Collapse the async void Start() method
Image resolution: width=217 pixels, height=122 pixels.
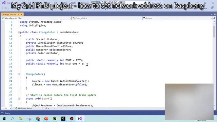pos(19,99)
